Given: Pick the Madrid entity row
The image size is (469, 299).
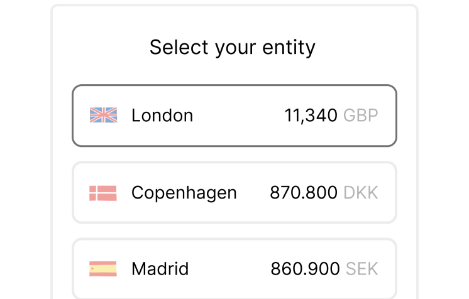Looking at the screenshot, I should [234, 269].
